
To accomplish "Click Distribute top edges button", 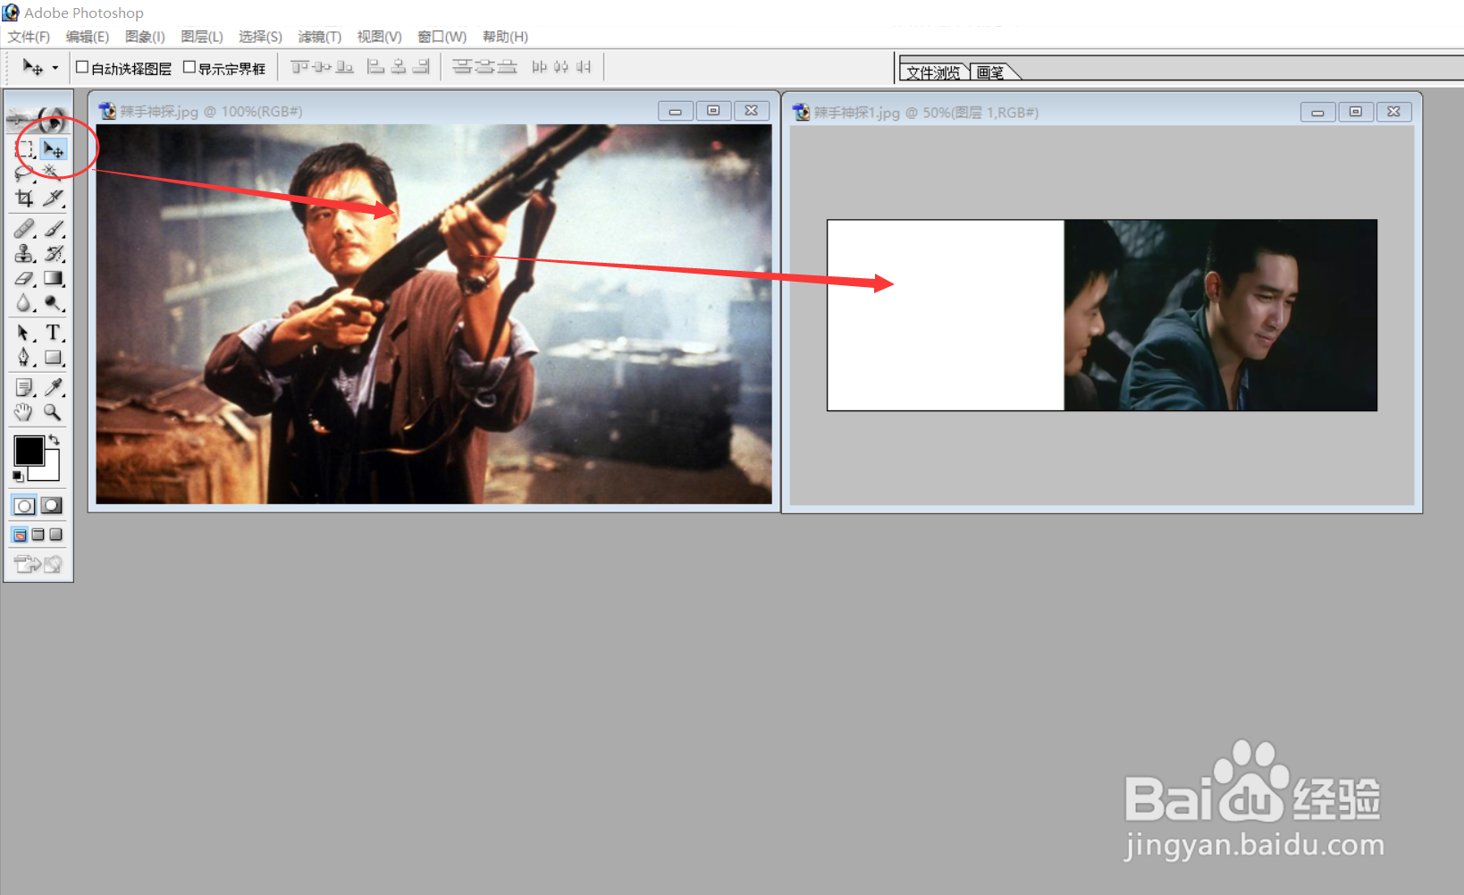I will pyautogui.click(x=461, y=67).
